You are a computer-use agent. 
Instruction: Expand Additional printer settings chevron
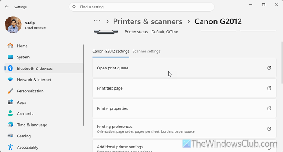tap(269, 149)
